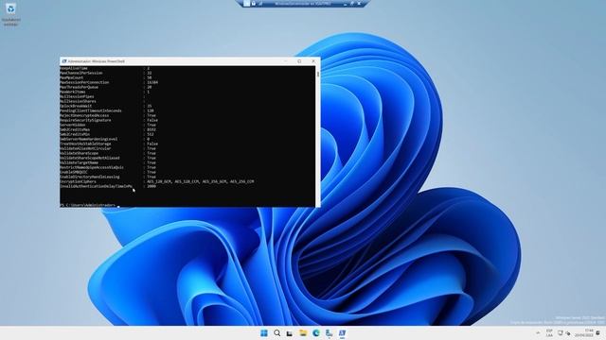Click the PowerShell vertical scrollbar thumb
Screen dimensions: 606x340
click(318, 74)
